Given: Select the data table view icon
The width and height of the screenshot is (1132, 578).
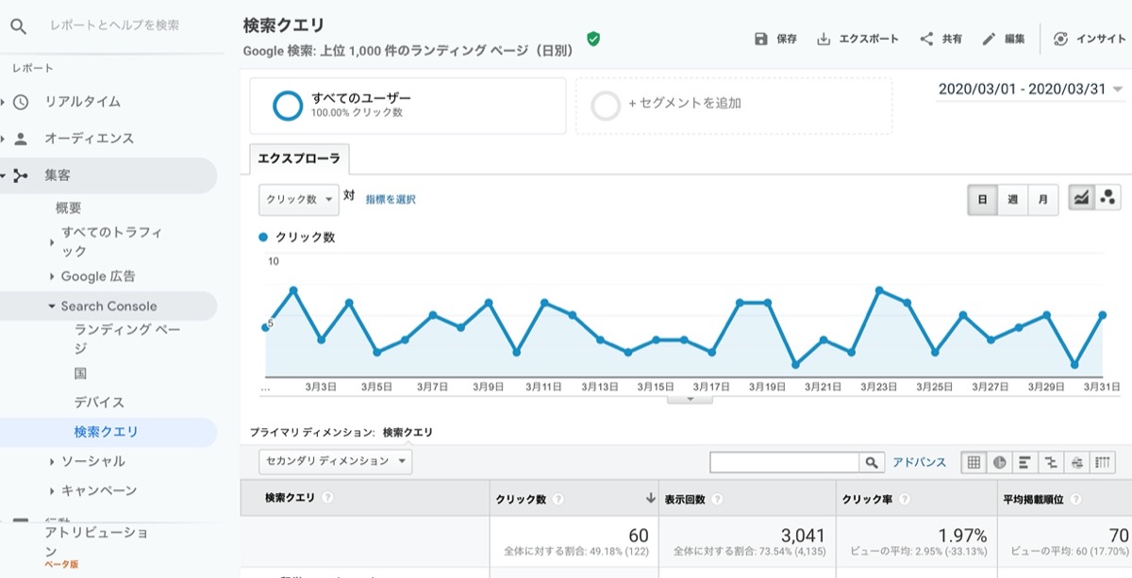Looking at the screenshot, I should (x=974, y=462).
